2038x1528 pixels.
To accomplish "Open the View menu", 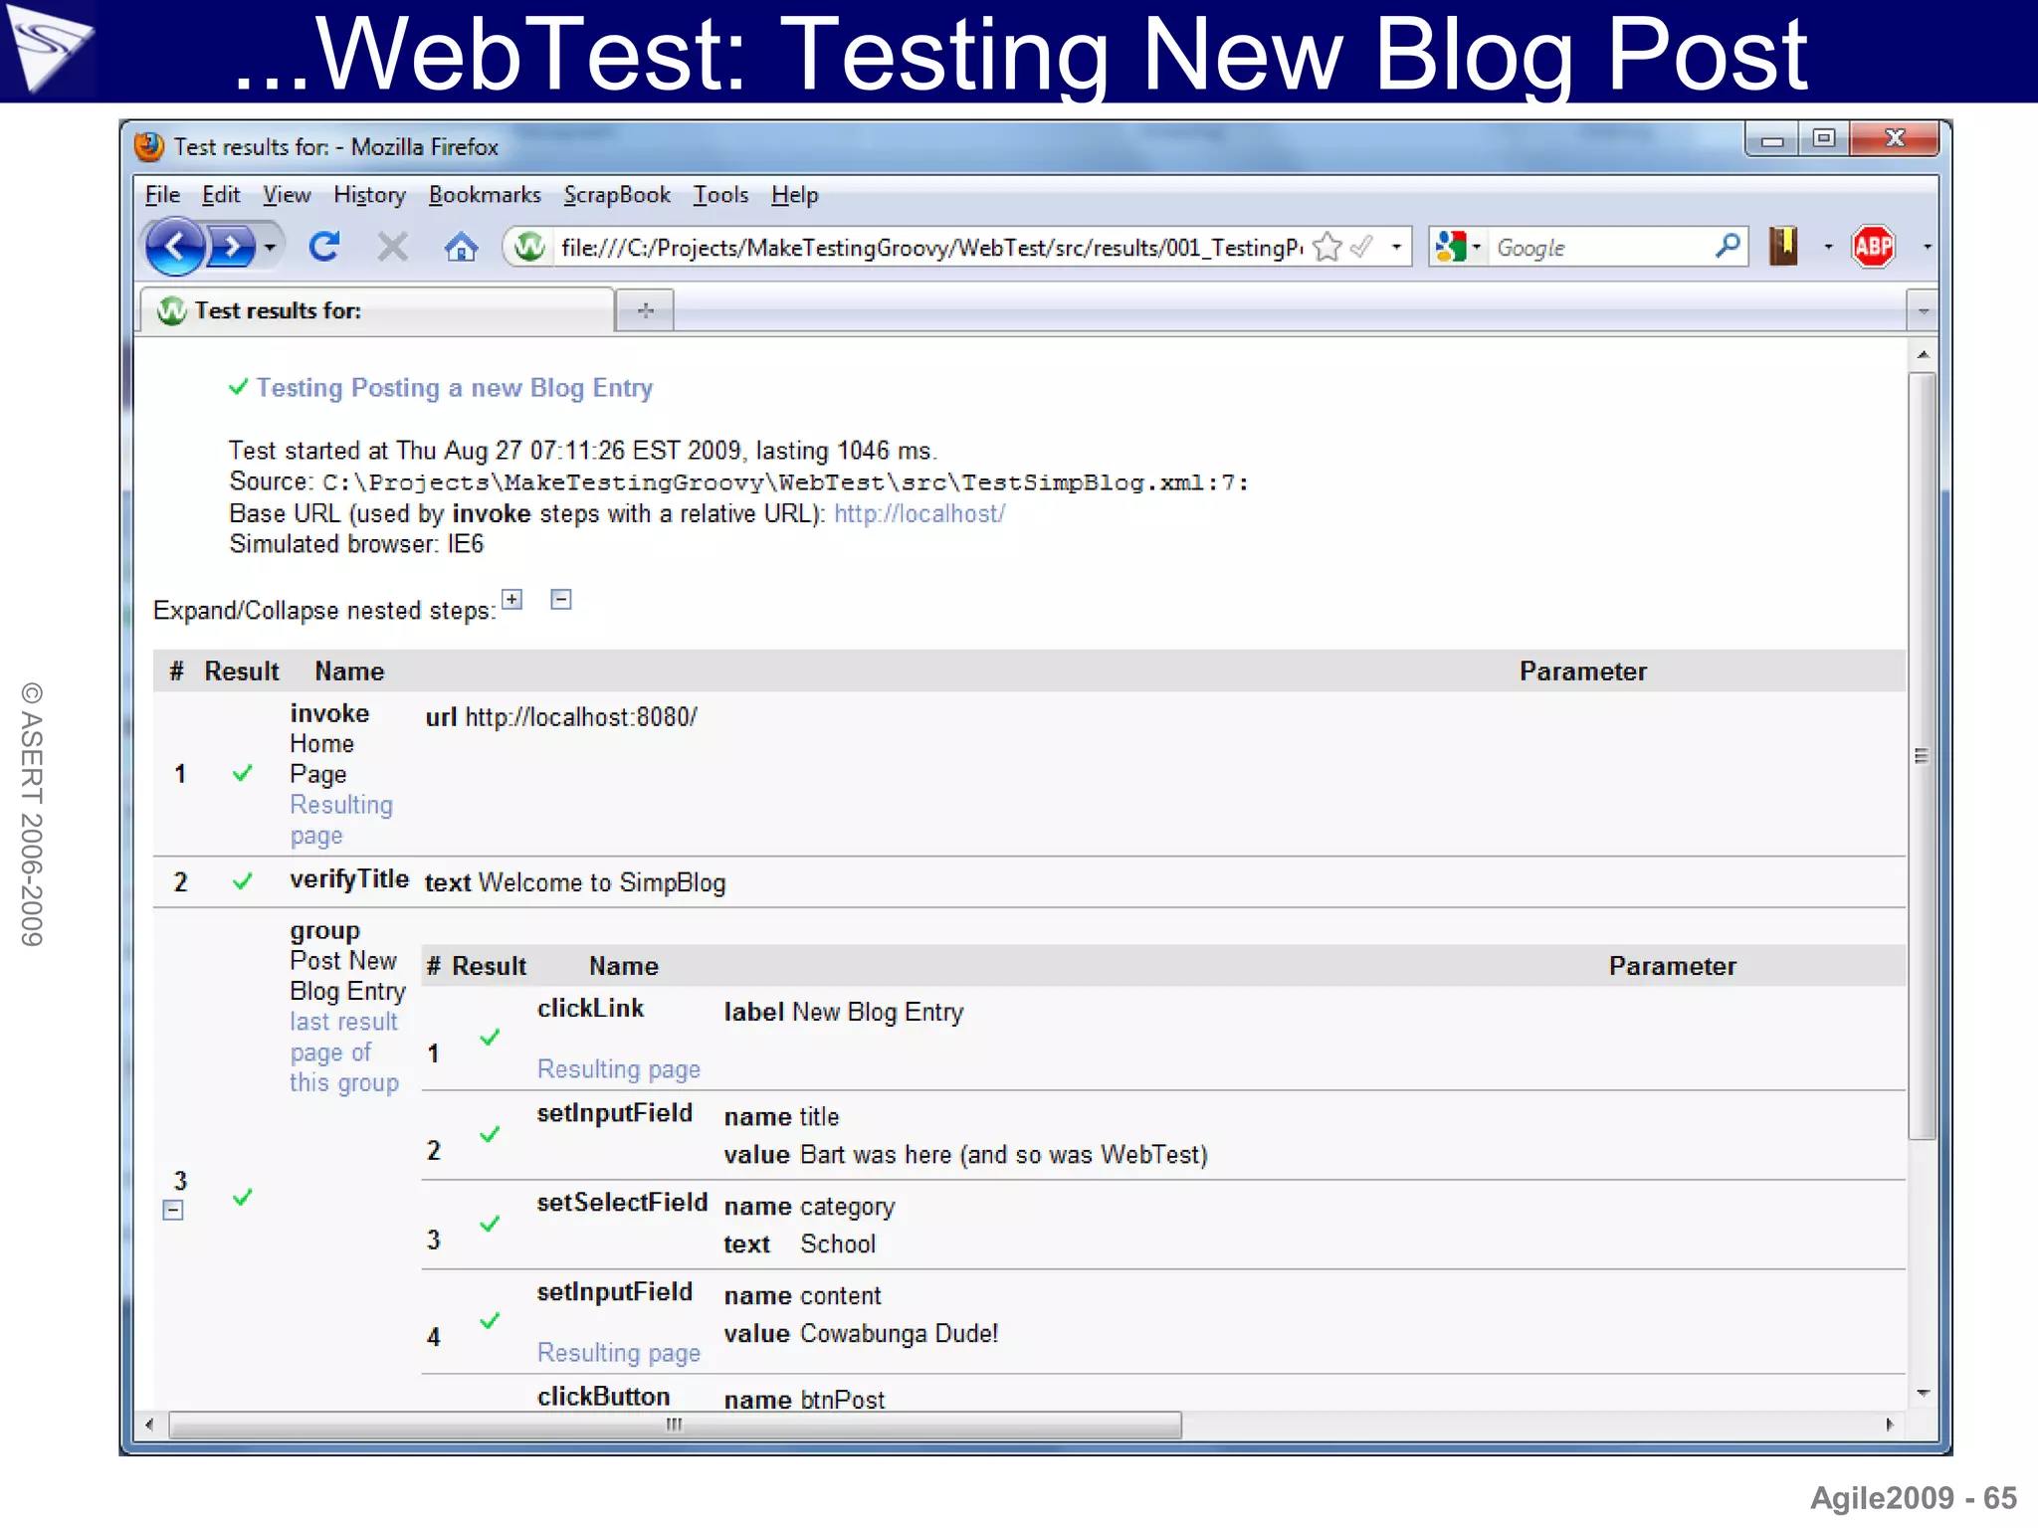I will pyautogui.click(x=287, y=195).
